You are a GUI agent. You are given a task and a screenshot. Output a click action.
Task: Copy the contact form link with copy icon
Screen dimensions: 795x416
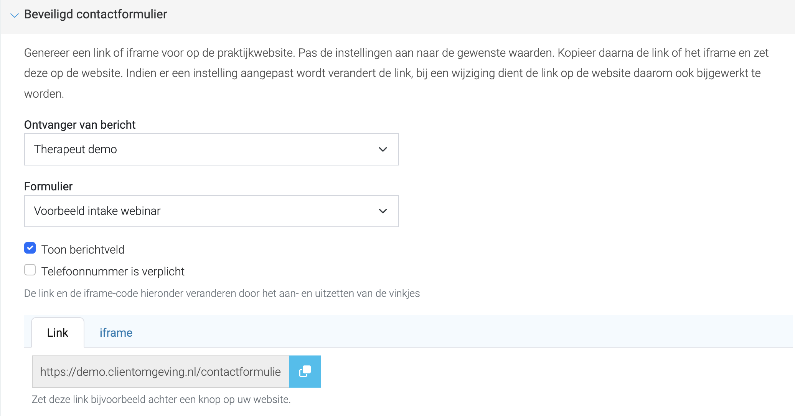point(305,372)
